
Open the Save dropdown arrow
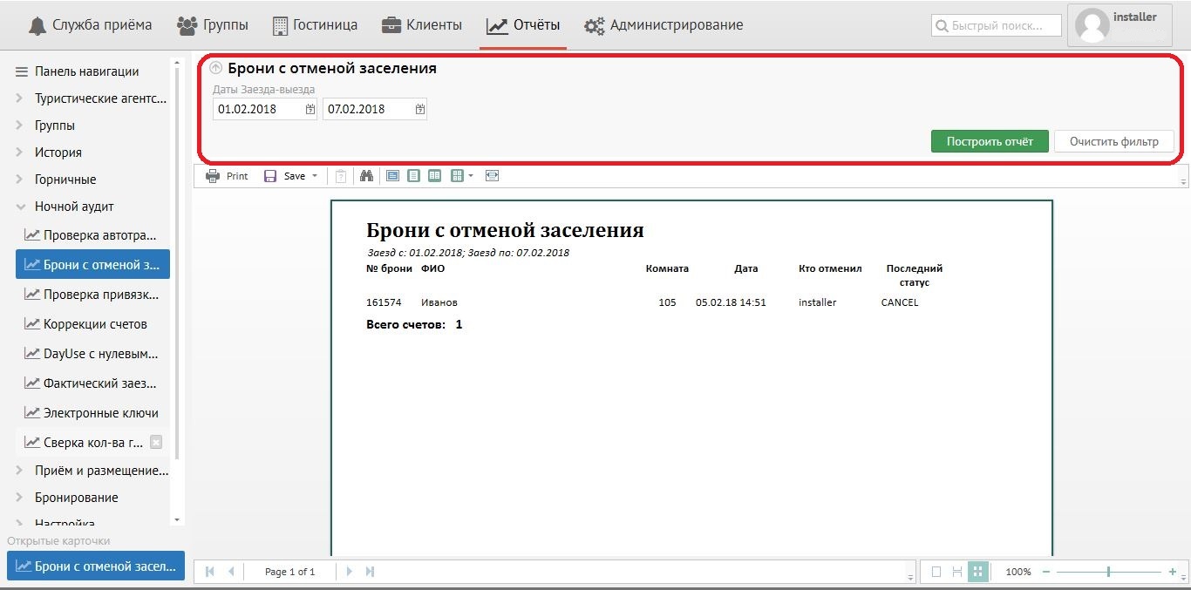coord(315,176)
